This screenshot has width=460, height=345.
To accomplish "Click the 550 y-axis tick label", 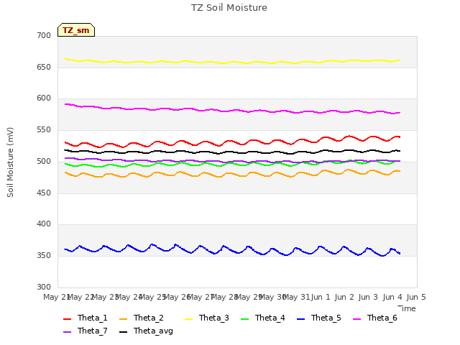I will tap(44, 129).
